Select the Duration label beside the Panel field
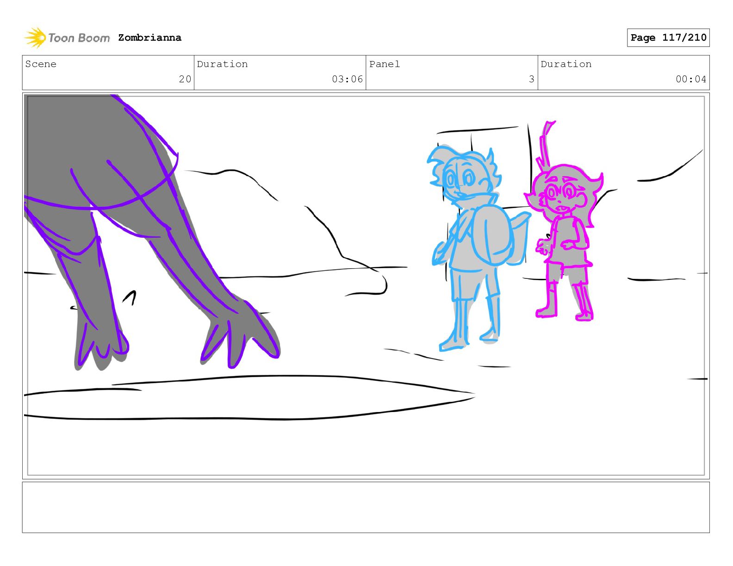This screenshot has height=566, width=733. tap(566, 64)
